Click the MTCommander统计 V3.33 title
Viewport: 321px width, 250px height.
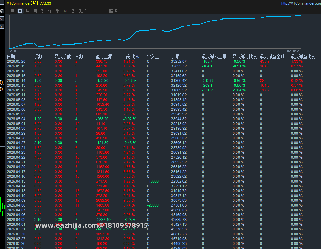(29, 3)
